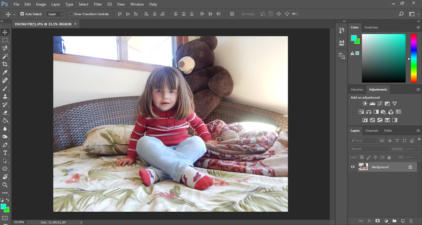Select the Move tool in the toolbox

pyautogui.click(x=5, y=32)
